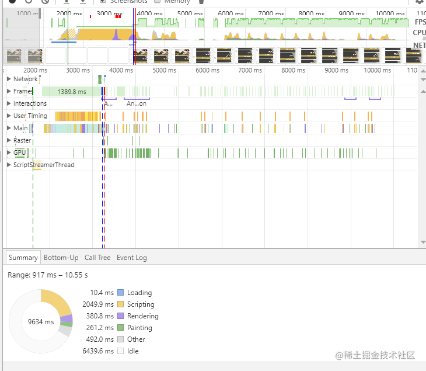Click the 'Painting' legend label
This screenshot has height=371, width=426.
coord(139,328)
